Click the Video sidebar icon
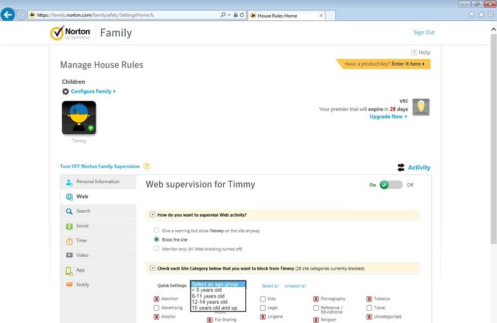Viewport: 497px width, 323px height. pyautogui.click(x=69, y=255)
